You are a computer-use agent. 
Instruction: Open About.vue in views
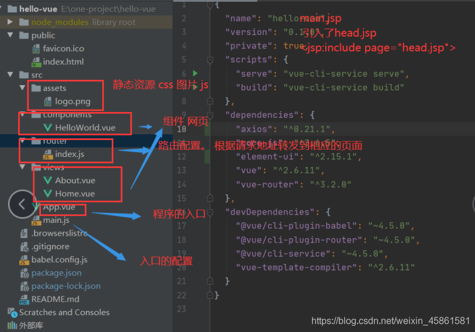click(75, 180)
